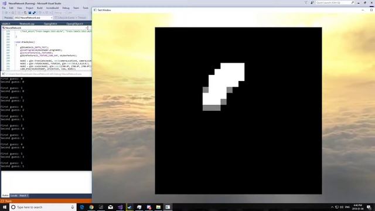Viewport: 375px width, 211px height.
Task: Click the notifications flag icon in the title bar
Action: (306, 2)
